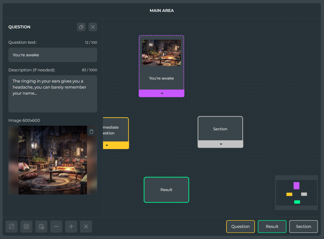Zoom out with the minus icon

pos(56,227)
